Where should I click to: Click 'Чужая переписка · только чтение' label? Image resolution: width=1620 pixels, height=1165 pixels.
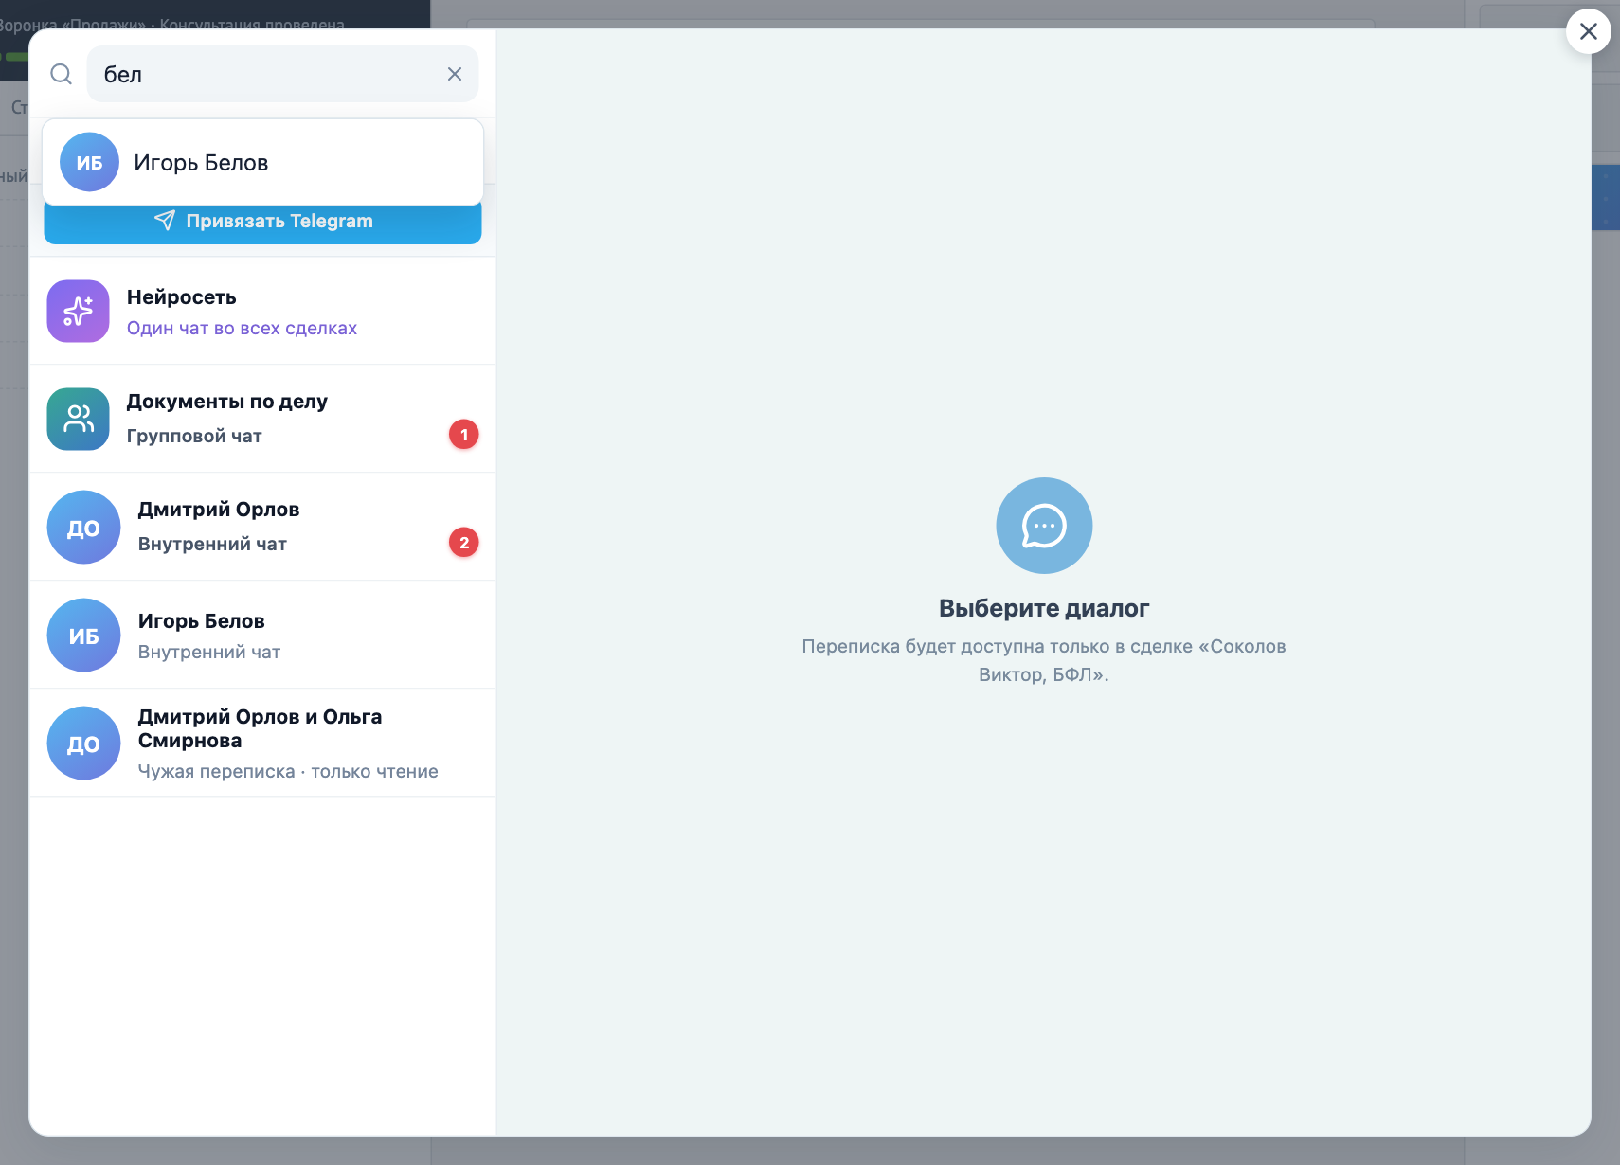(288, 771)
